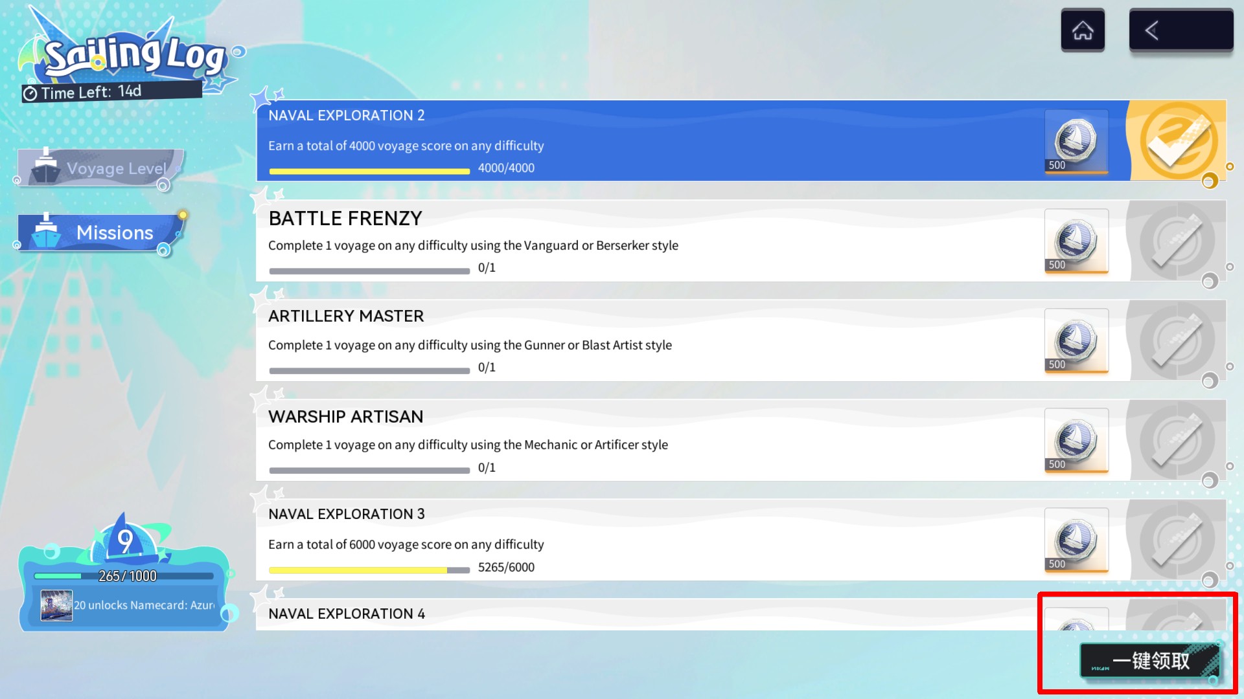Click the Time Left clock icon
Screen dimensions: 1244x699
30,94
